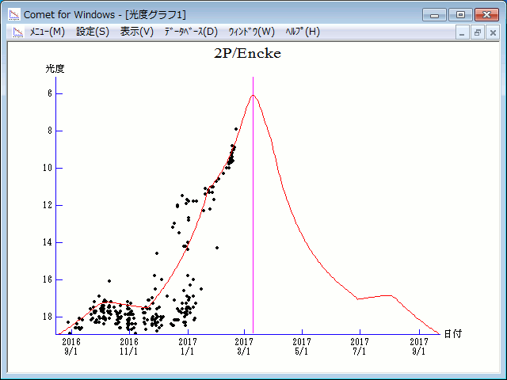Click the 2017 1/1 date label
This screenshot has width=507, height=380.
point(188,347)
